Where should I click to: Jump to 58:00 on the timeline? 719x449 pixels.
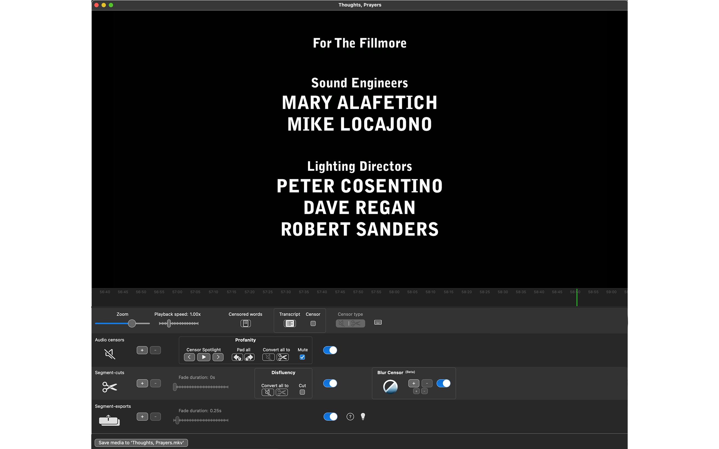click(x=394, y=292)
